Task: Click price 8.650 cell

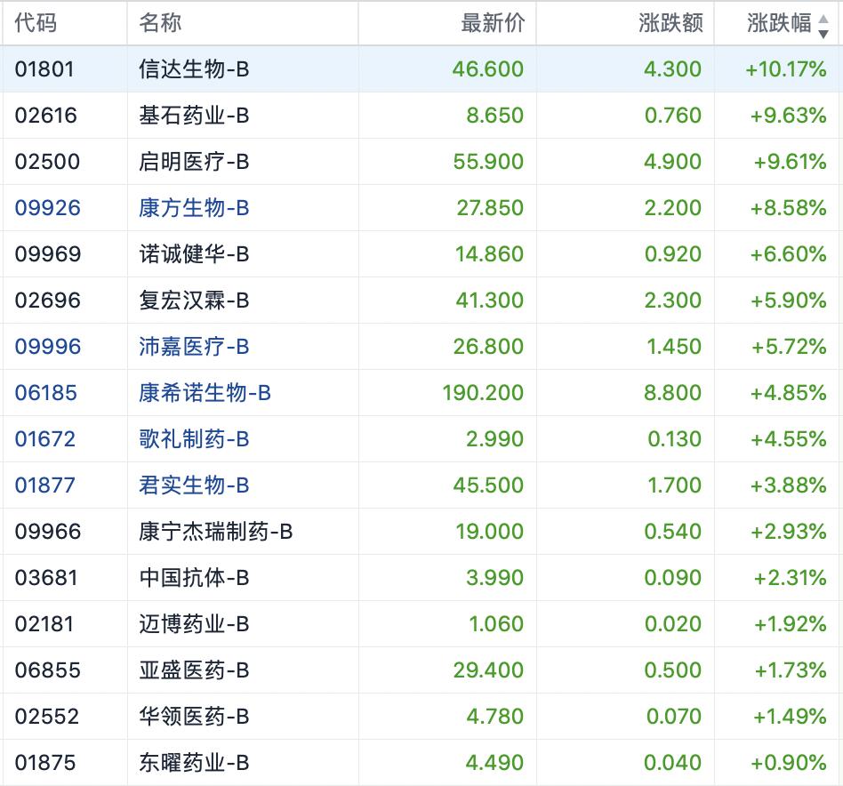Action: pyautogui.click(x=494, y=116)
